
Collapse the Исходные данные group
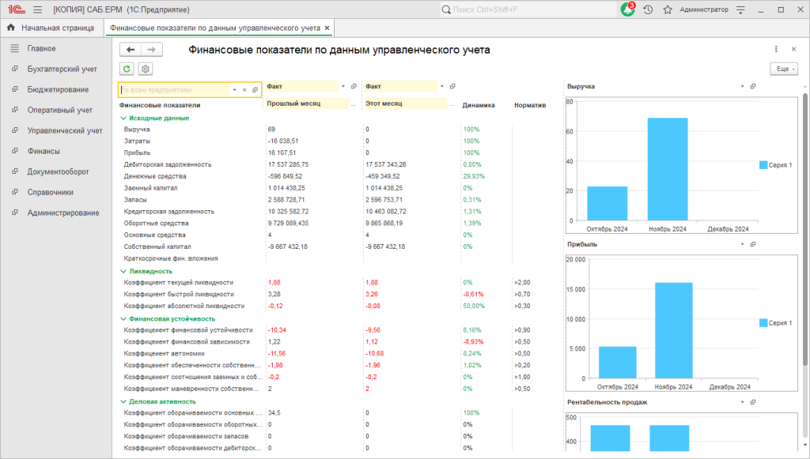click(x=123, y=118)
